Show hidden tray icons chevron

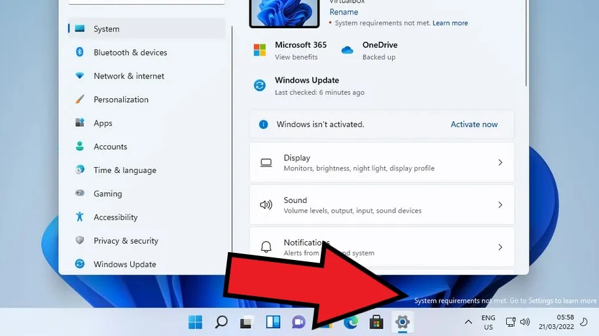(468, 322)
